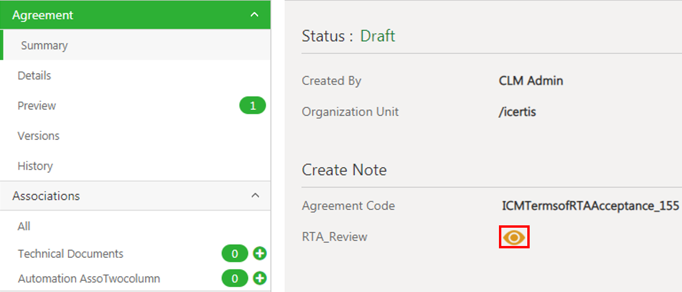
Task: Open the Automation AssoTwocolumn association list
Action: point(89,278)
